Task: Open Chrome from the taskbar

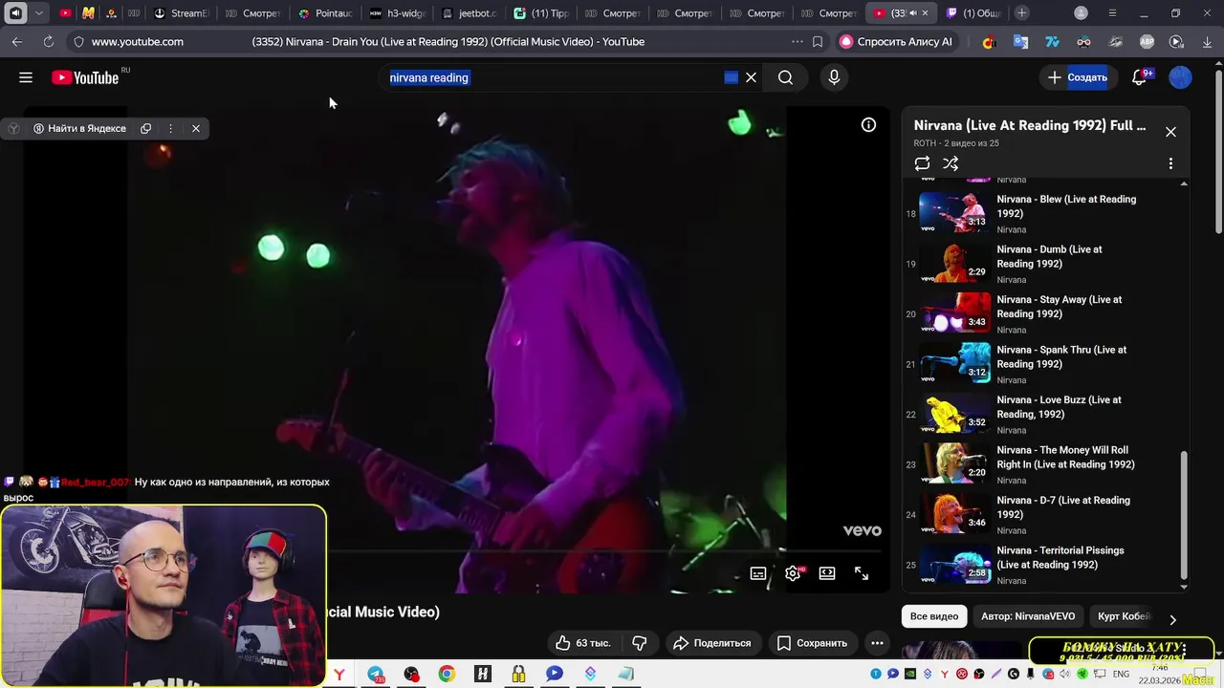Action: (447, 674)
